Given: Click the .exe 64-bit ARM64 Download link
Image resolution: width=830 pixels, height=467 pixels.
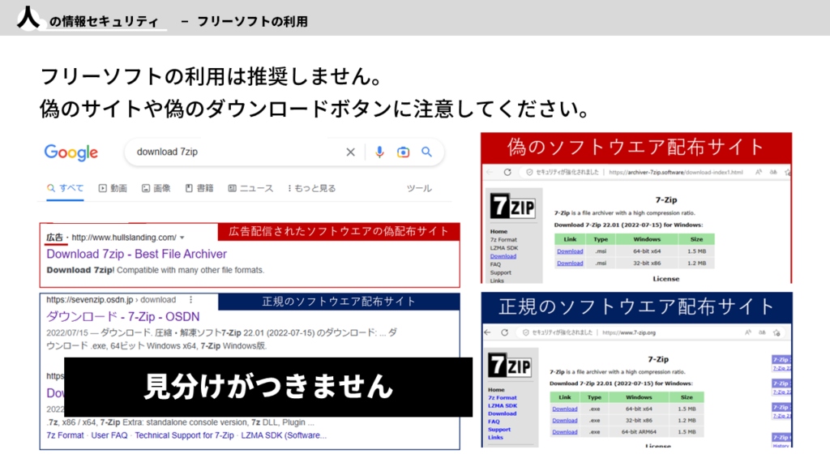Looking at the screenshot, I should pos(565,432).
